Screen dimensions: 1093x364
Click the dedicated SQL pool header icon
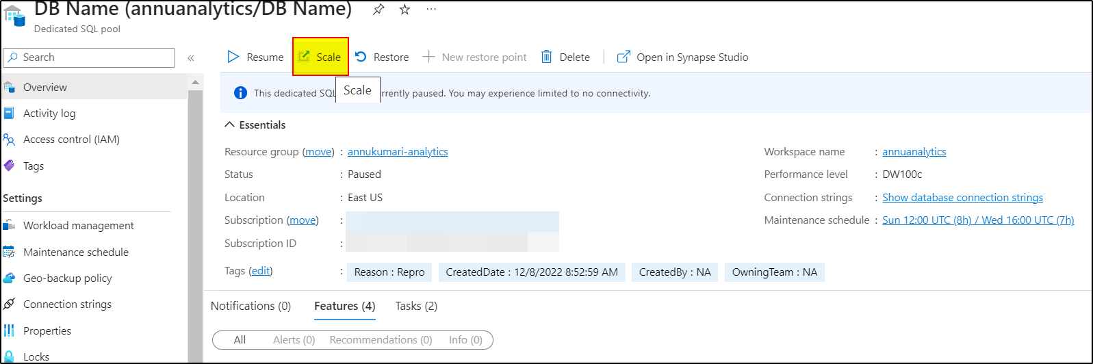click(14, 15)
